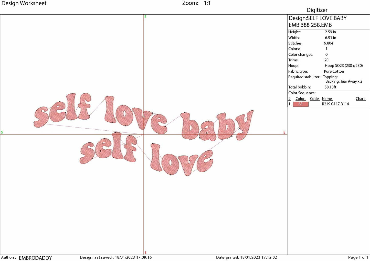The height and width of the screenshot is (261, 370).
Task: Toggle the Chart column header
Action: click(x=360, y=99)
